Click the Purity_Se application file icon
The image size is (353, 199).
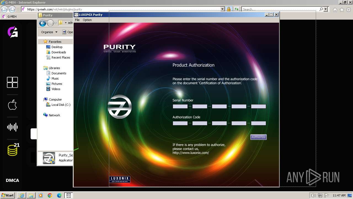(49, 158)
